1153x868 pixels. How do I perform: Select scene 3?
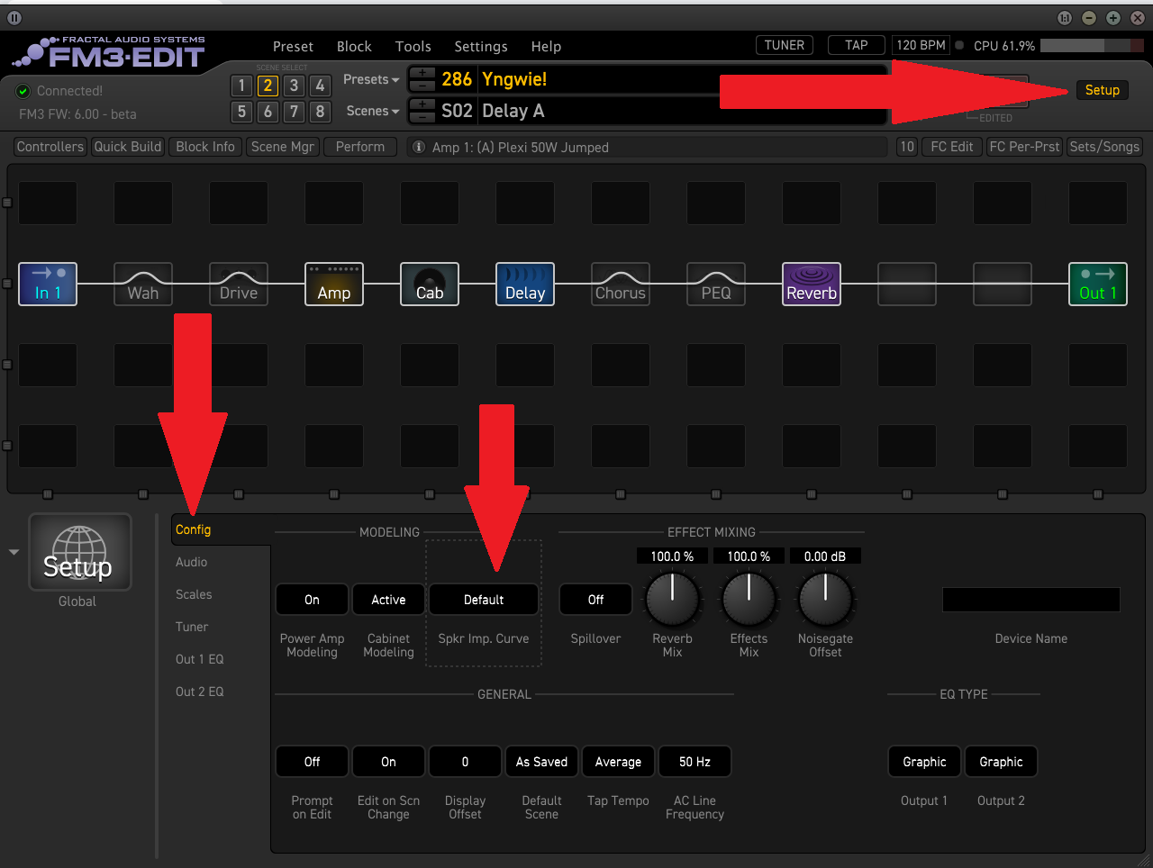[294, 86]
